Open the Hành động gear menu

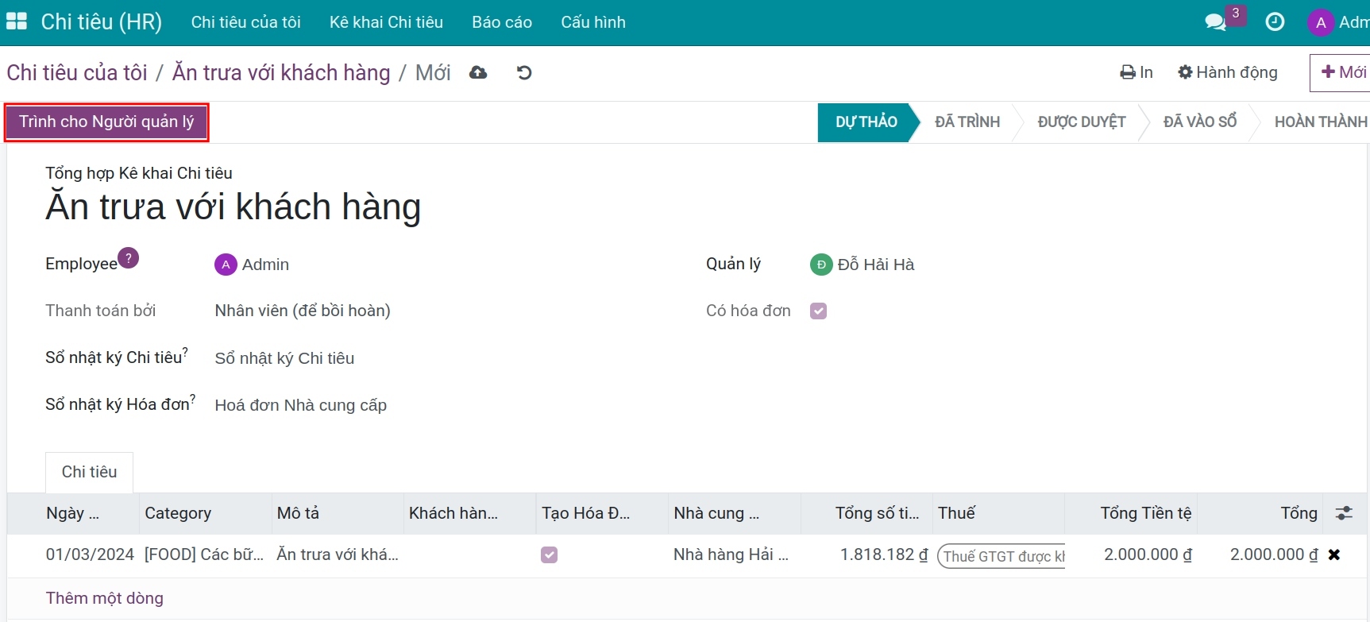click(1228, 72)
